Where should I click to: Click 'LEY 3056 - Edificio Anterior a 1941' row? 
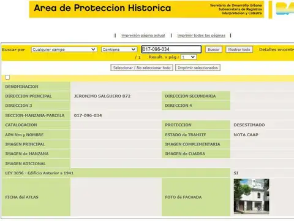(x=116, y=173)
